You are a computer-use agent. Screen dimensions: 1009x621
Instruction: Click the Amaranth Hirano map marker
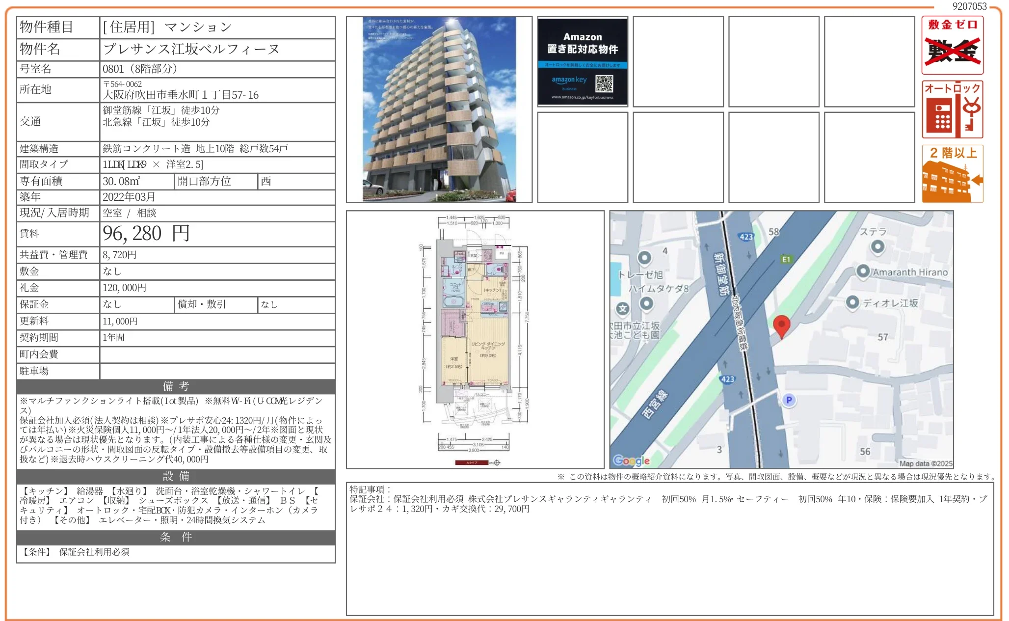863,271
